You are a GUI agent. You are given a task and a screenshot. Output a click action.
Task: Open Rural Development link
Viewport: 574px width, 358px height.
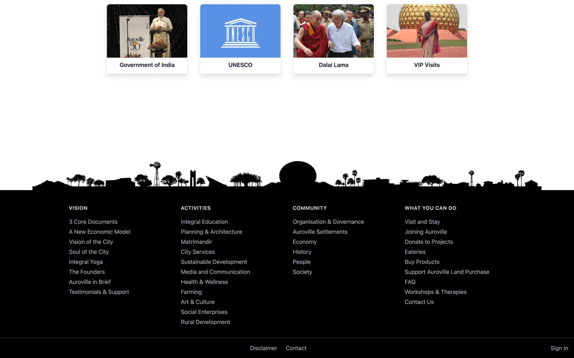tap(205, 322)
